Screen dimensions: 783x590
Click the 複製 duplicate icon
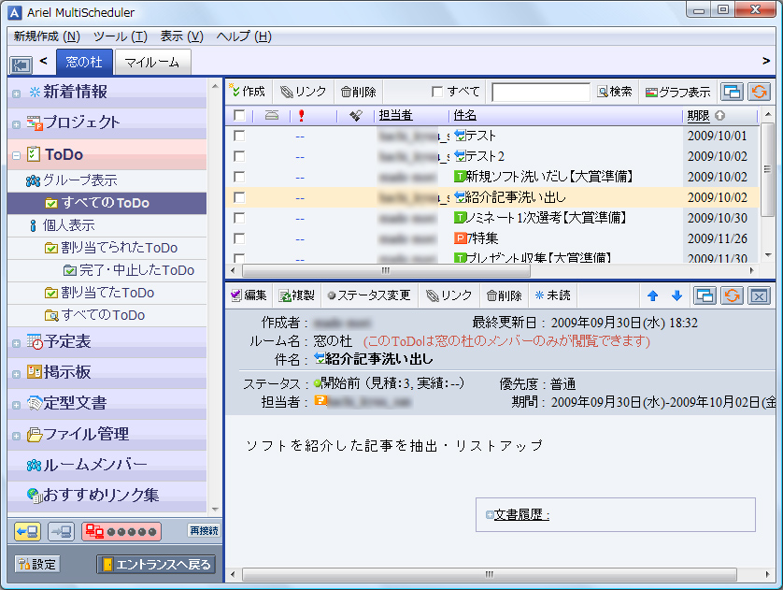(x=297, y=295)
